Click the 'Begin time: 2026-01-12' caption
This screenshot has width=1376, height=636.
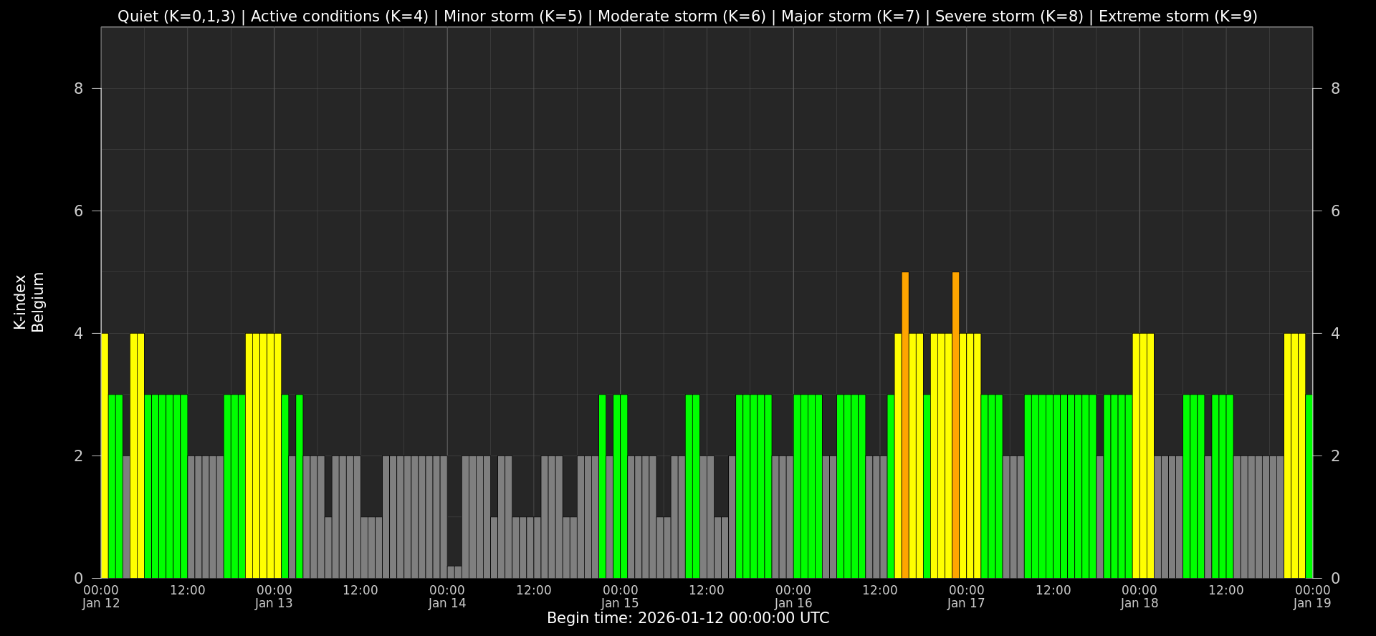point(688,618)
